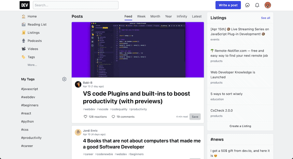Click See all listings link
This screenshot has width=293, height=159.
[265, 18]
